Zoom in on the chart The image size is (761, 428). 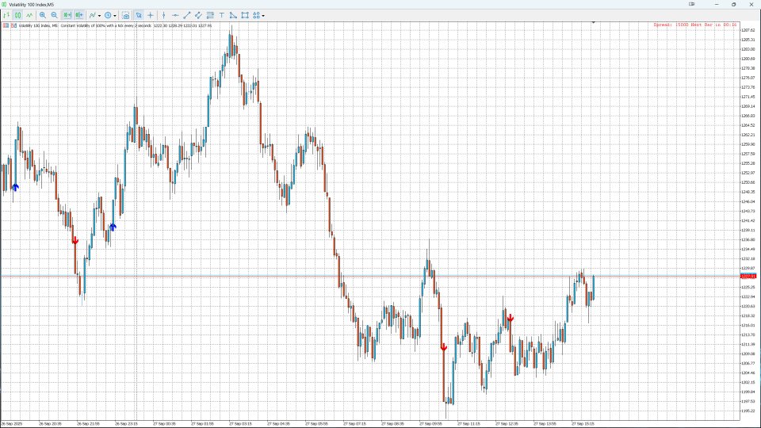click(x=43, y=15)
